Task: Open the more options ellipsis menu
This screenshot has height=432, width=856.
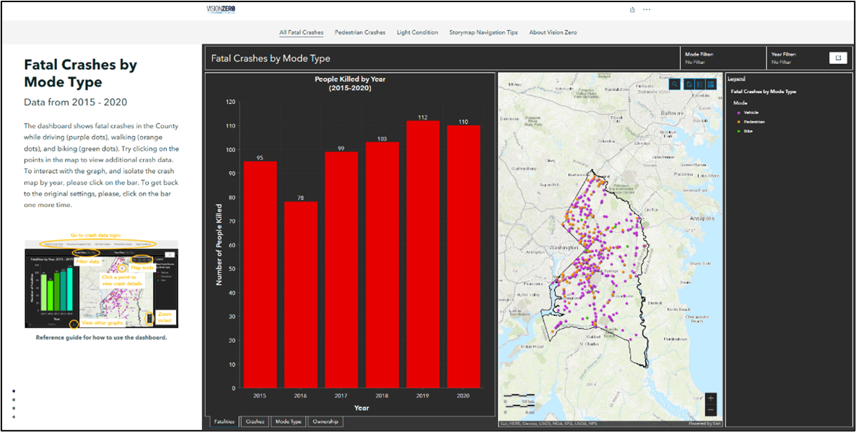Action: (x=647, y=9)
